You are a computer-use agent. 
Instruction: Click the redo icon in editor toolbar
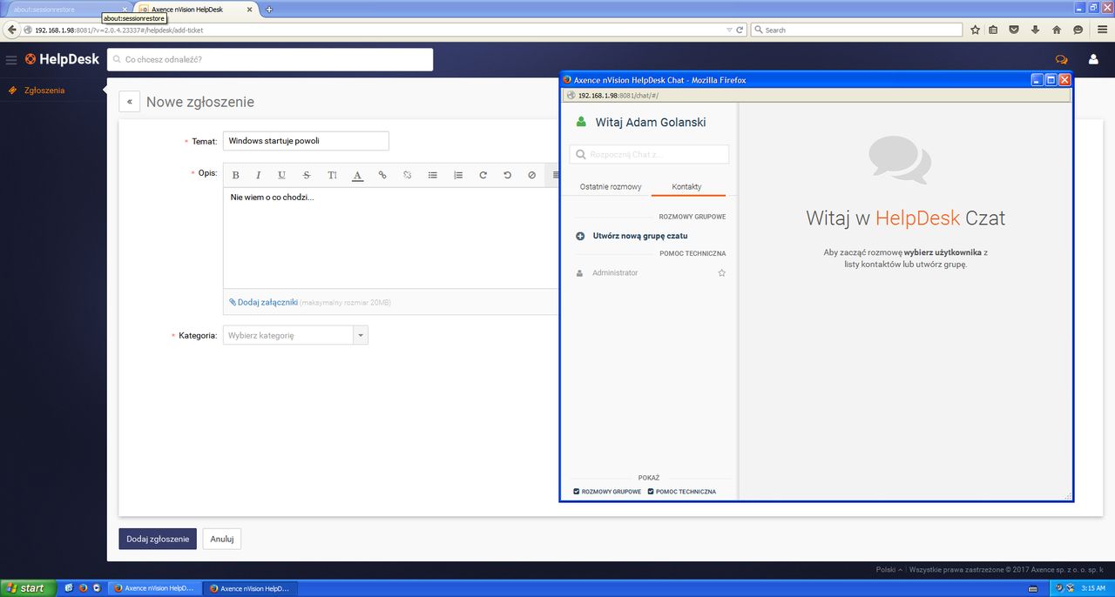483,175
